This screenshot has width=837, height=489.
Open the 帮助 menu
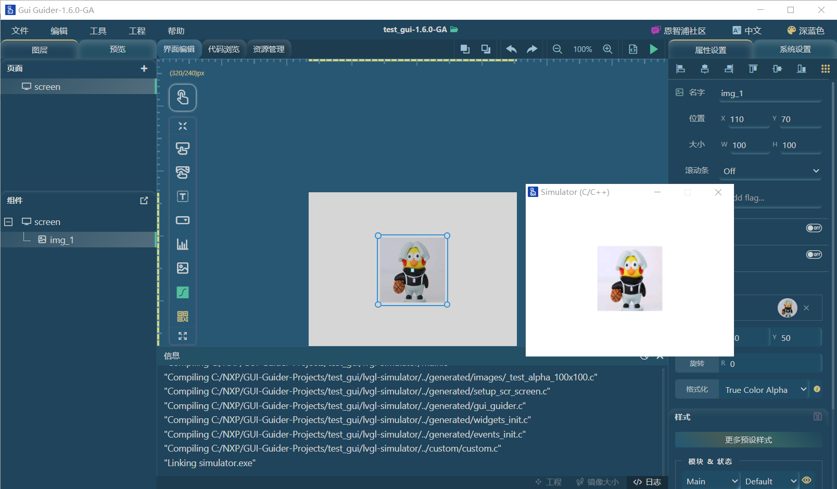point(176,31)
